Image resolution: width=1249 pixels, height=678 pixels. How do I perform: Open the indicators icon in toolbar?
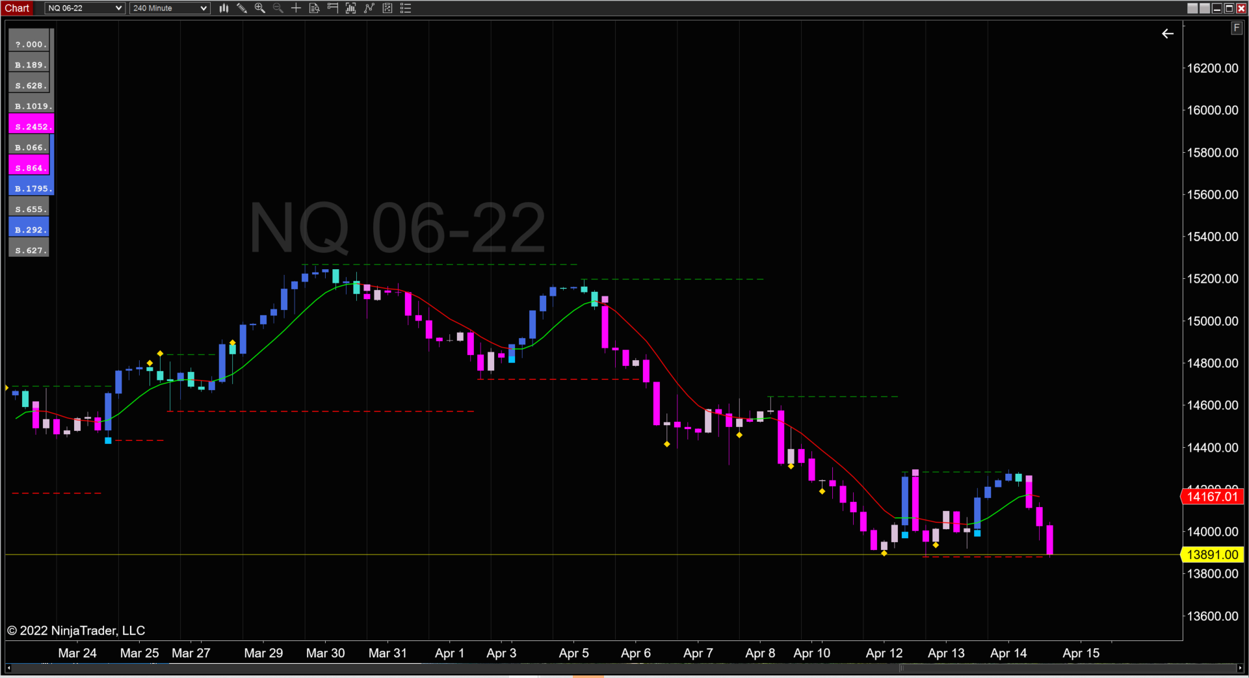tap(351, 8)
